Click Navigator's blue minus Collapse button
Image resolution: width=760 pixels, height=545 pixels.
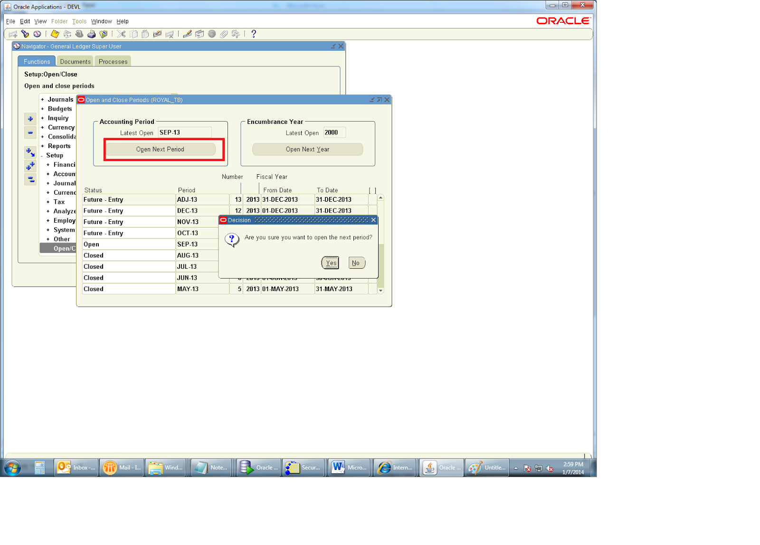[30, 132]
